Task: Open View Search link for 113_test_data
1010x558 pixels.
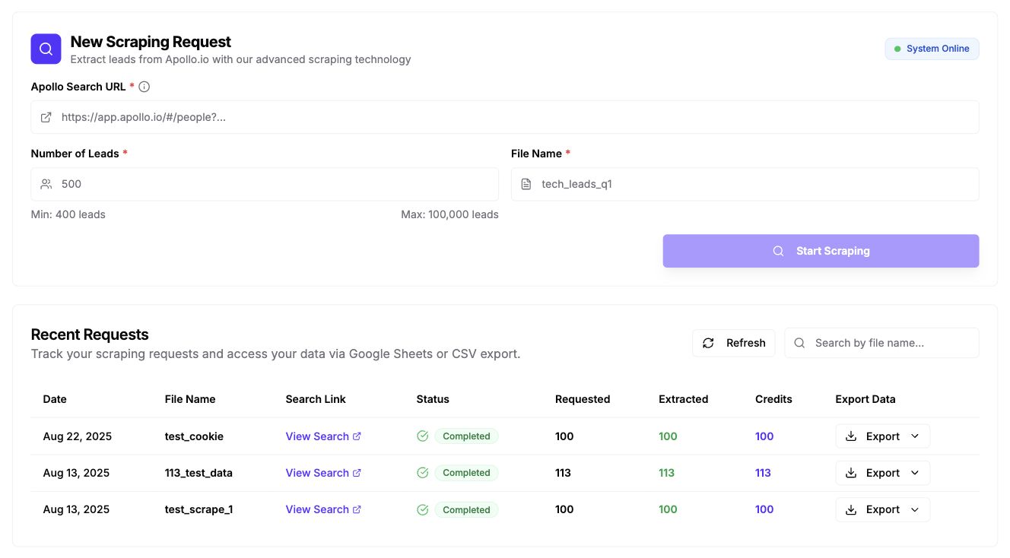Action: 323,473
